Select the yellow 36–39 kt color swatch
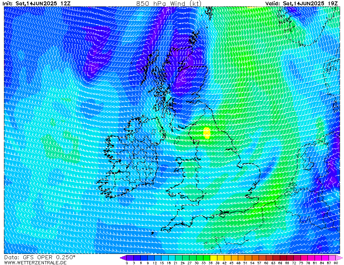Image resolution: width=344 pixels, height=265 pixels. pos(214,258)
